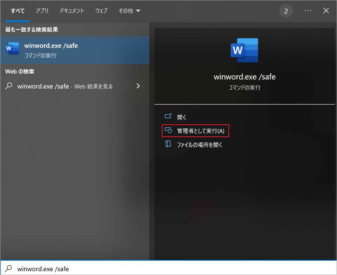The width and height of the screenshot is (337, 275).
Task: Click inside the search input field
Action: pyautogui.click(x=75, y=269)
